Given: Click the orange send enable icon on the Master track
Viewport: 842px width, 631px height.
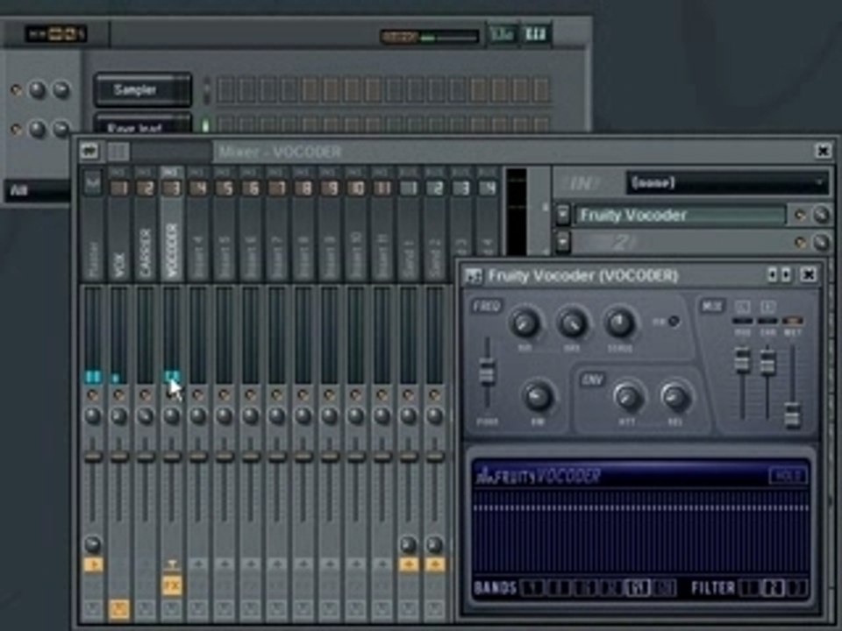Looking at the screenshot, I should (x=93, y=564).
